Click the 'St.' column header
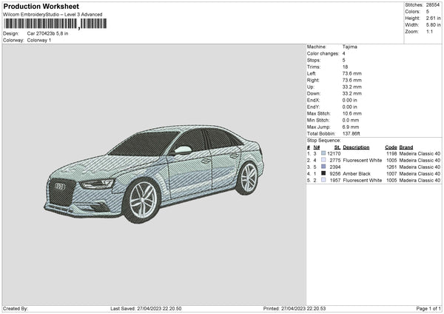 coord(337,147)
